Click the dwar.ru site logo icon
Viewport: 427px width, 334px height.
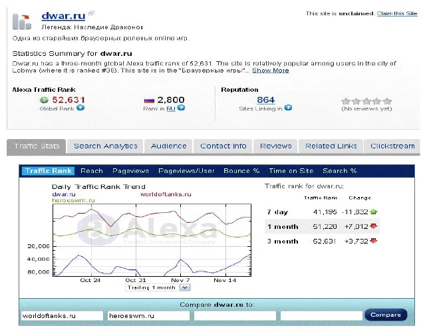point(23,19)
